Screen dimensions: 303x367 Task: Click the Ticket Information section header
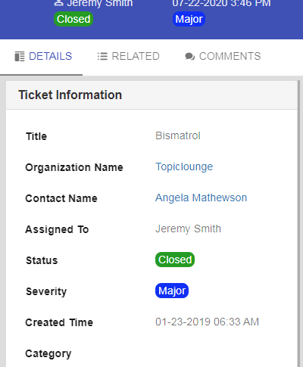point(151,95)
